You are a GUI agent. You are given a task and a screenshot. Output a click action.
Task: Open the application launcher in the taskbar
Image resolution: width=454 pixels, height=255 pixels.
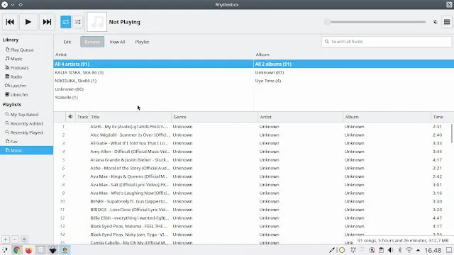coord(5,250)
